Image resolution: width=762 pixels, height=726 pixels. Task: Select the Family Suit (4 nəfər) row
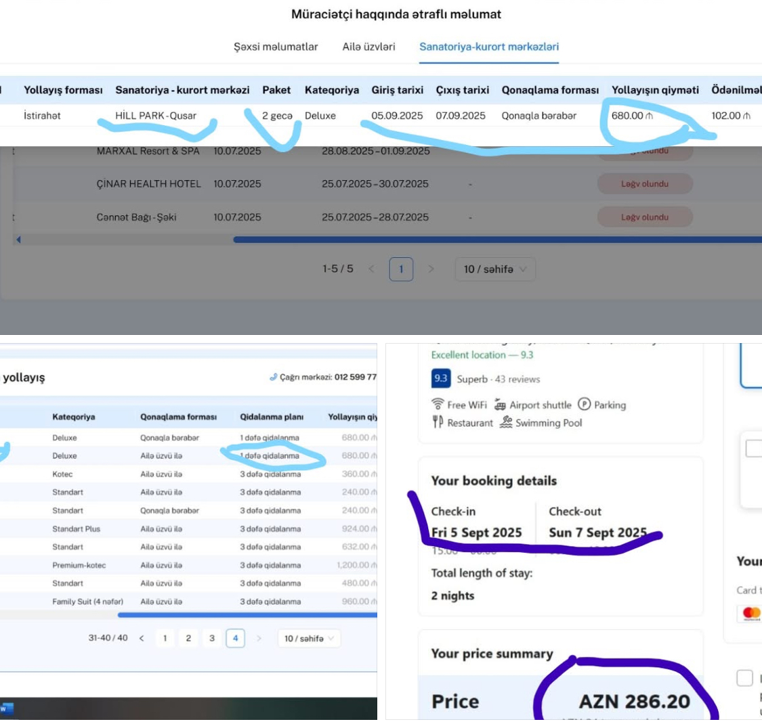coord(188,602)
